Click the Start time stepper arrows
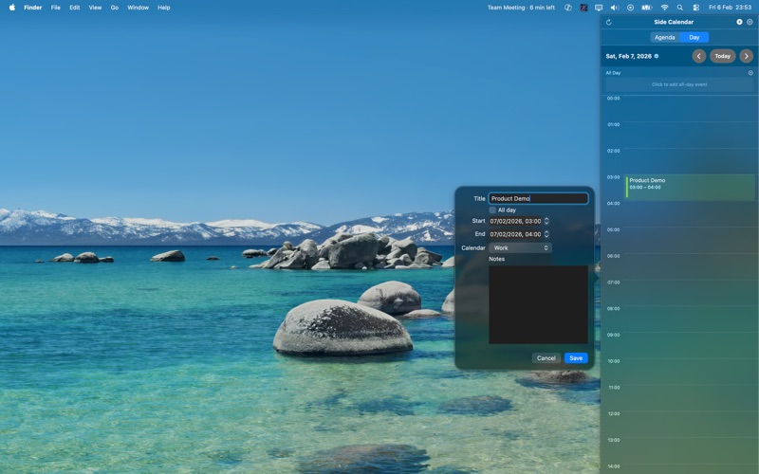This screenshot has height=474, width=759. pyautogui.click(x=546, y=221)
